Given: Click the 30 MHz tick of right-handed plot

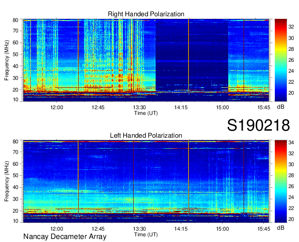Looking at the screenshot, I should (15, 78).
